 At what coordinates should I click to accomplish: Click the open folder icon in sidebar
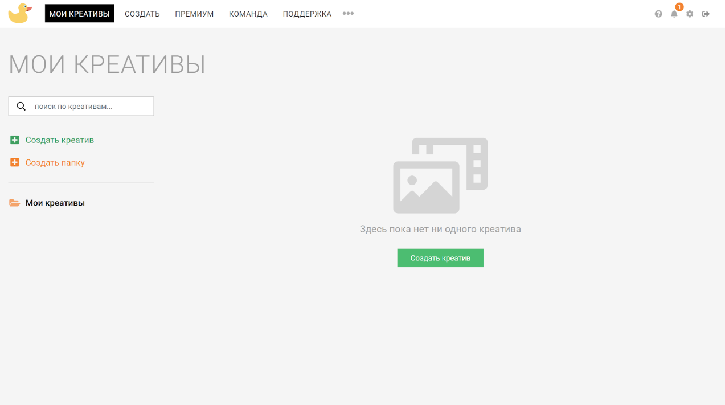pos(15,203)
